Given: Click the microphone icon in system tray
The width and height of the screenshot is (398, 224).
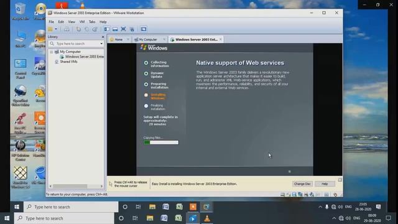Looking at the screenshot, I should [326, 207].
